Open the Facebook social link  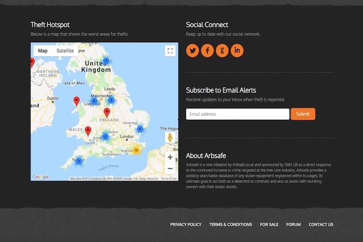pos(207,50)
